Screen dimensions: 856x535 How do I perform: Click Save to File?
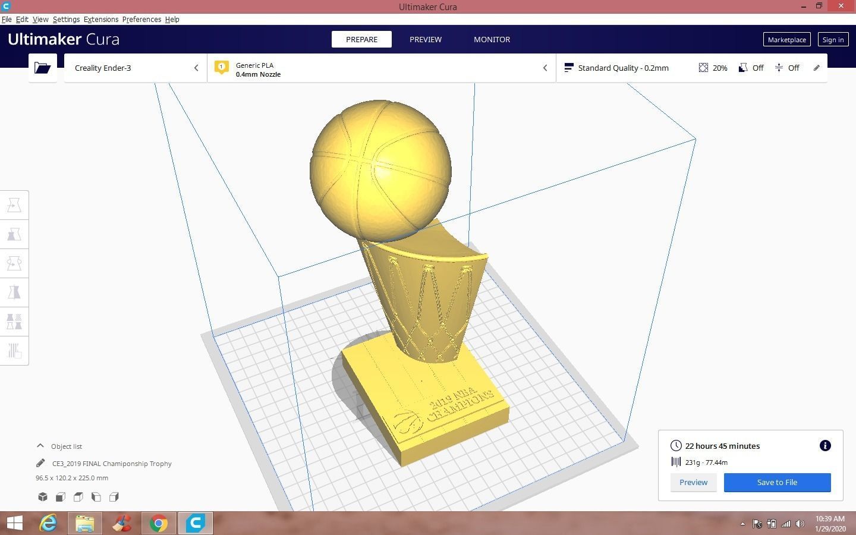tap(777, 482)
